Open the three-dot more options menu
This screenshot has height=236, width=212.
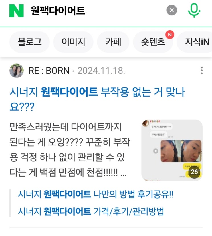[x=201, y=71]
